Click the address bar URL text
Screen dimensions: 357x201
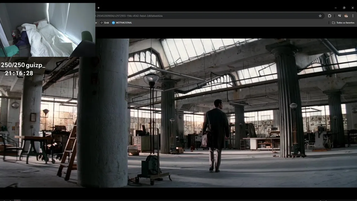129,16
